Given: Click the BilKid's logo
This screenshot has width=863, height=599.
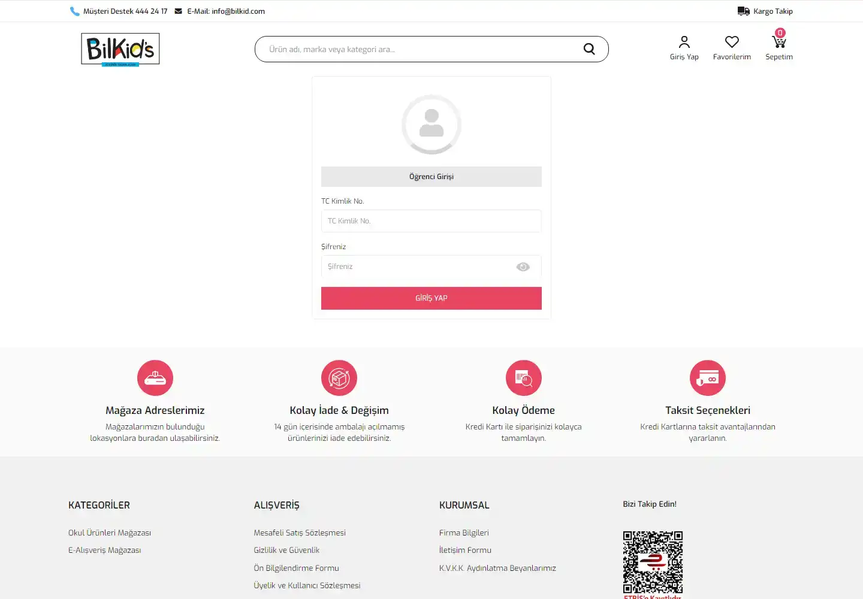Looking at the screenshot, I should pos(120,49).
